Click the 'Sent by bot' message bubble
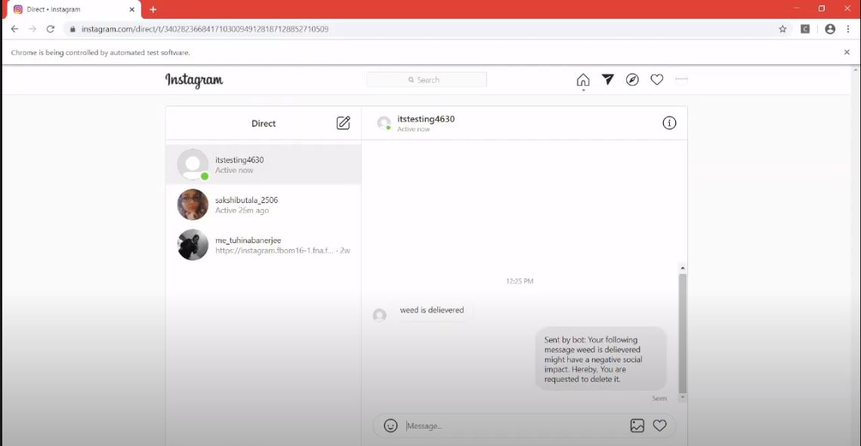This screenshot has width=861, height=446. tap(600, 359)
